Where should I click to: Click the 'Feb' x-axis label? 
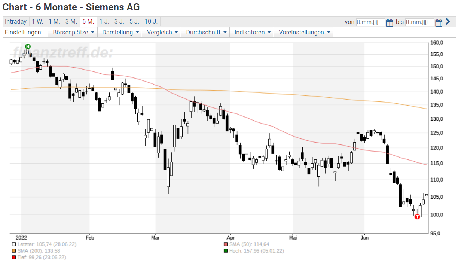tap(89, 237)
